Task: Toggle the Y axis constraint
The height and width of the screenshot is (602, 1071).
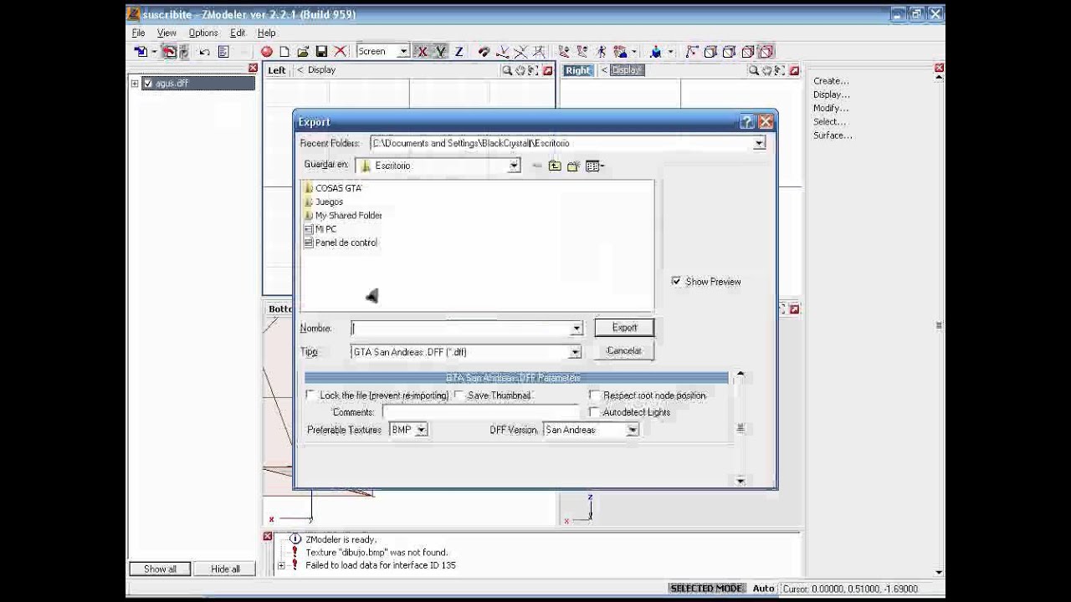Action: tap(440, 52)
